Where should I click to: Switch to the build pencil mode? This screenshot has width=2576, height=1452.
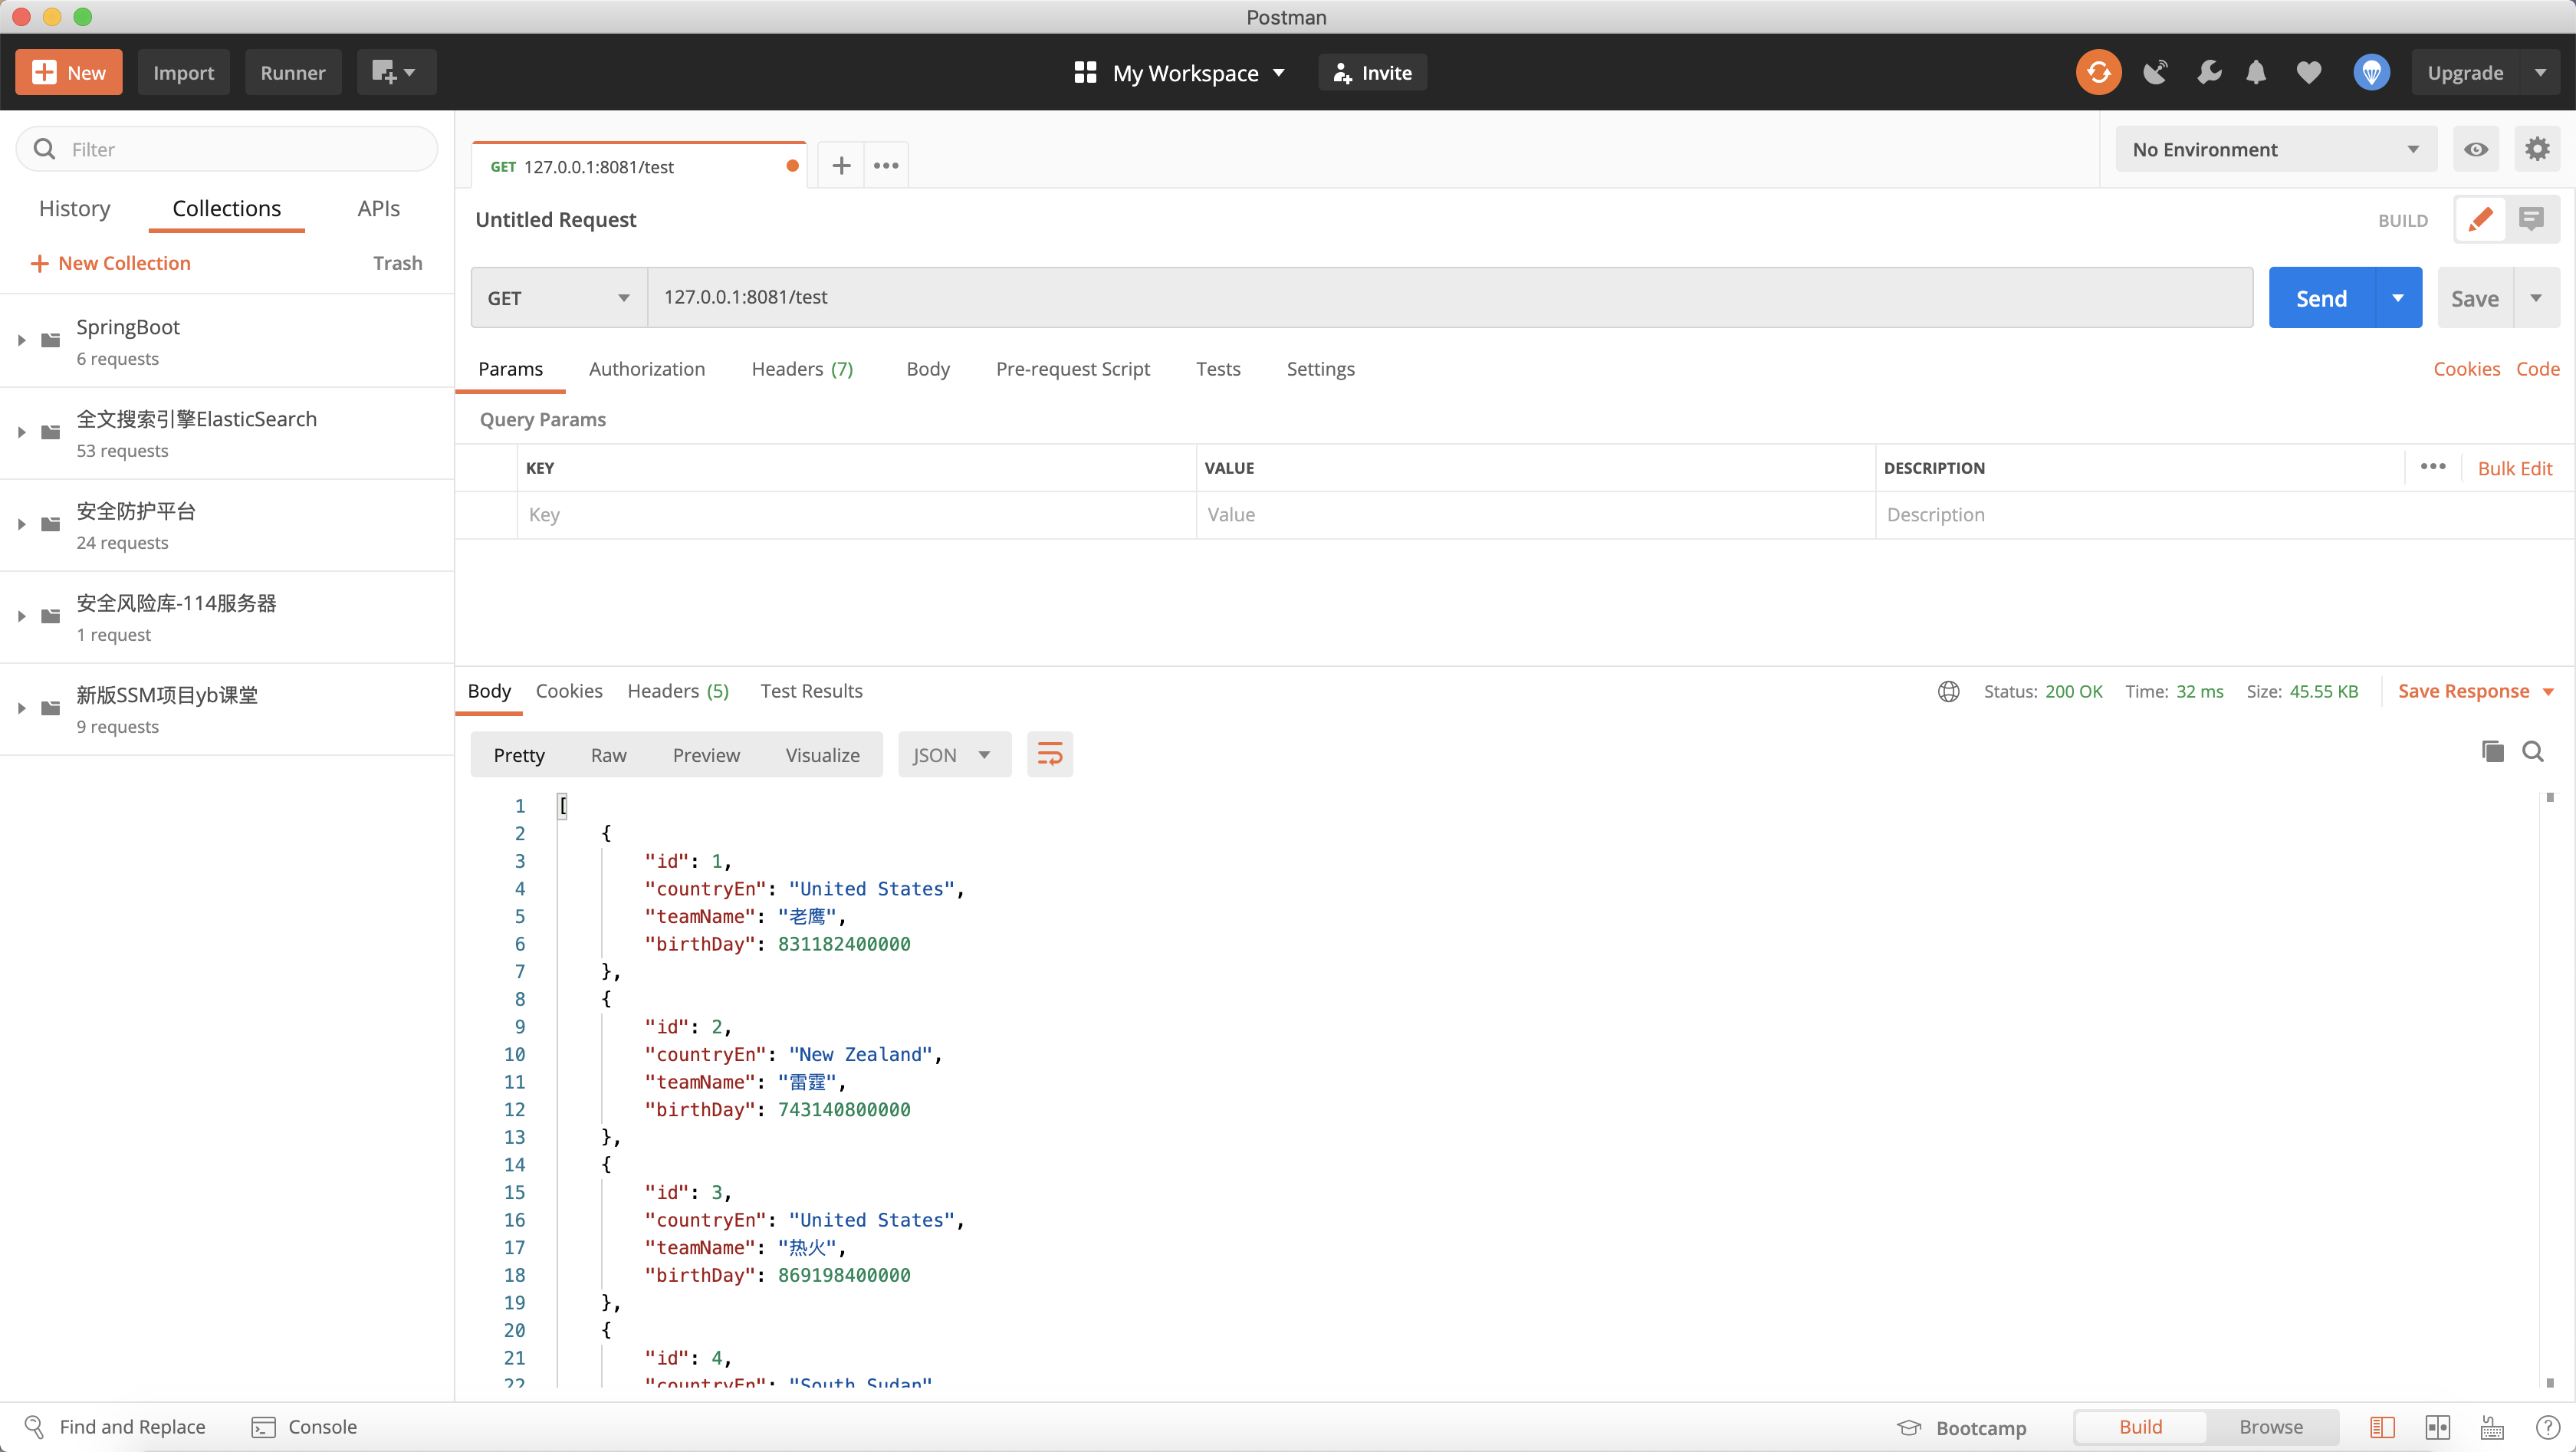point(2480,220)
